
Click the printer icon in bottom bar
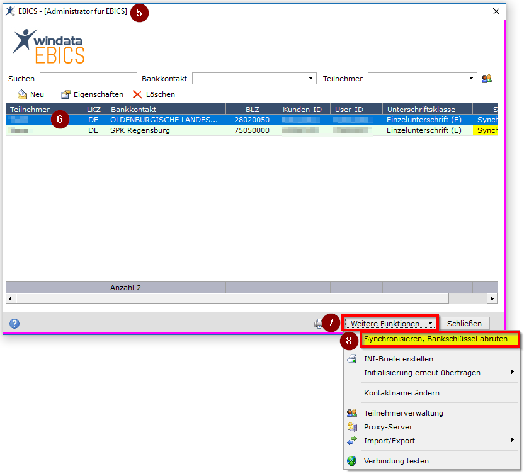click(318, 324)
